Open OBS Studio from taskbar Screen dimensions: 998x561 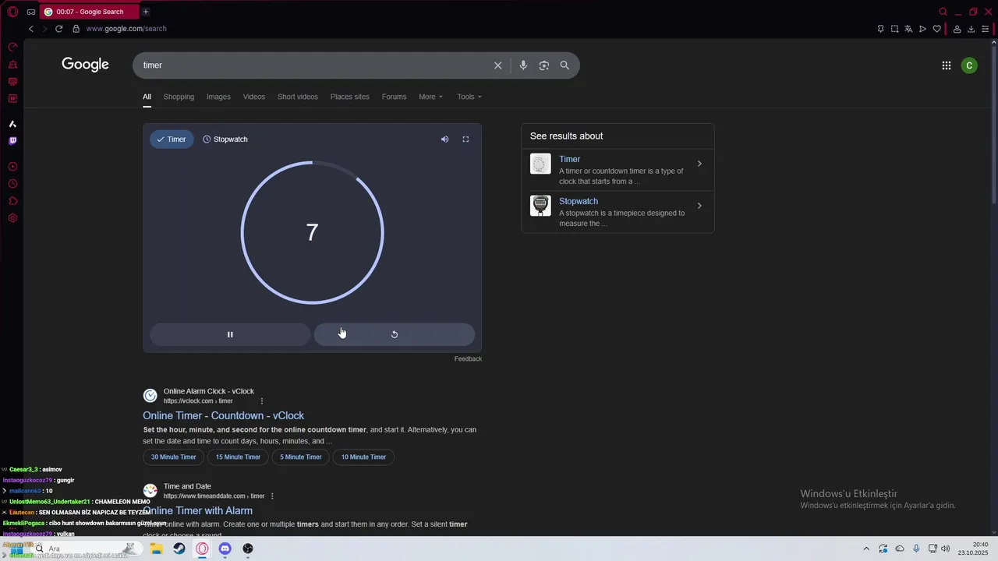click(x=248, y=549)
